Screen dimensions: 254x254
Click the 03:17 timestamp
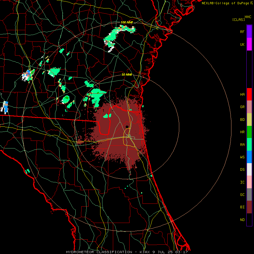pyautogui.click(x=182, y=252)
